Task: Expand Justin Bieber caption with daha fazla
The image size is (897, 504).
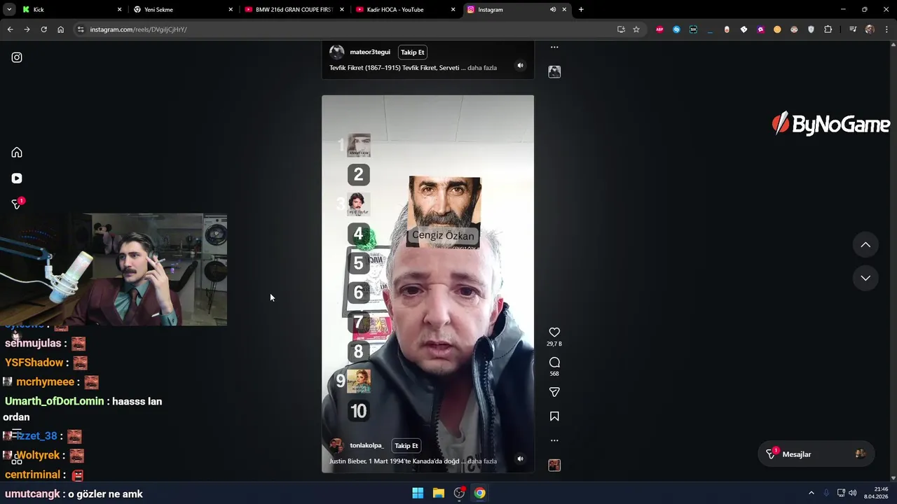Action: [x=482, y=461]
